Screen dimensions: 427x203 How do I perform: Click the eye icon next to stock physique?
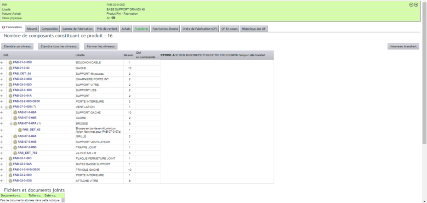point(113,18)
